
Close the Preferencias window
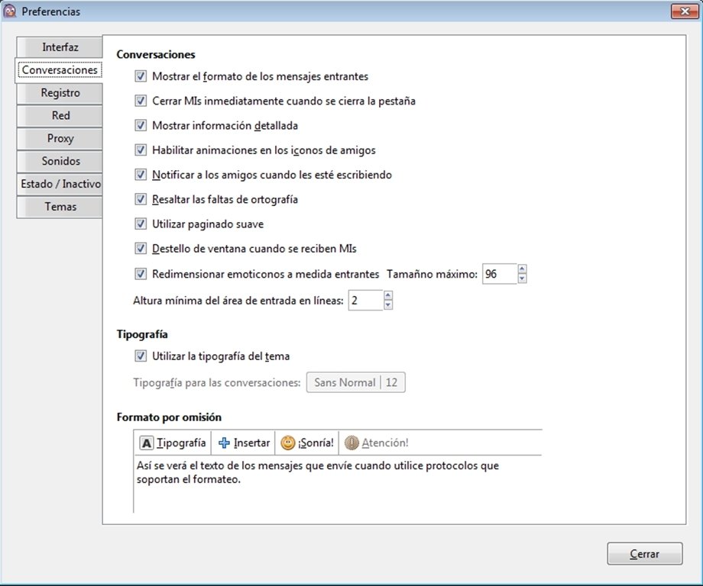[685, 11]
